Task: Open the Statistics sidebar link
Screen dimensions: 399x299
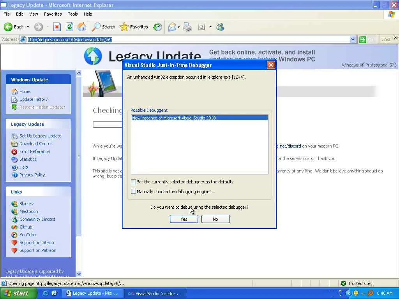Action: (28, 159)
